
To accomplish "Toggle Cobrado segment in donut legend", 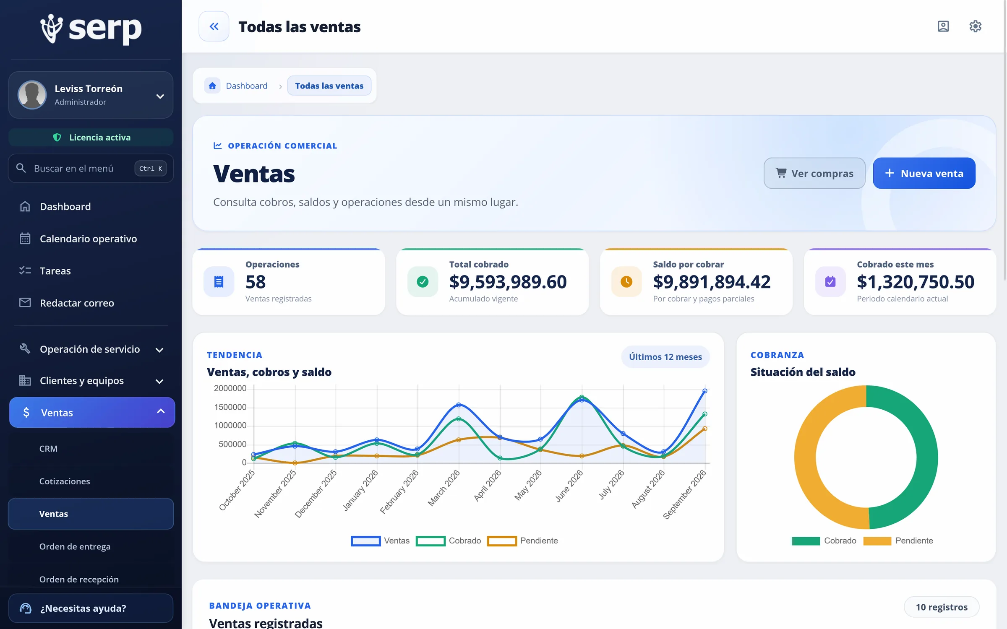I will 824,541.
